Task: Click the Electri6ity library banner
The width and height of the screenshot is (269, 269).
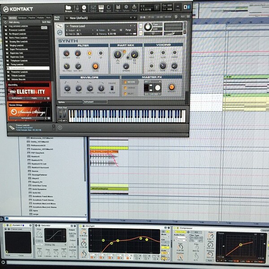Action: 29,92
